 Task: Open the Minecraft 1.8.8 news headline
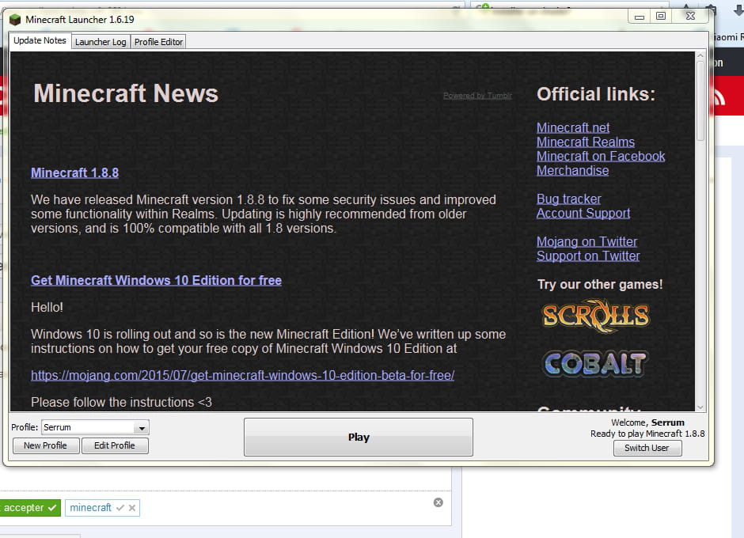click(x=75, y=172)
